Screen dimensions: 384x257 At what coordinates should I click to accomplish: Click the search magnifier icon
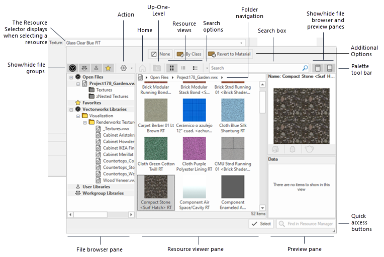[305, 68]
